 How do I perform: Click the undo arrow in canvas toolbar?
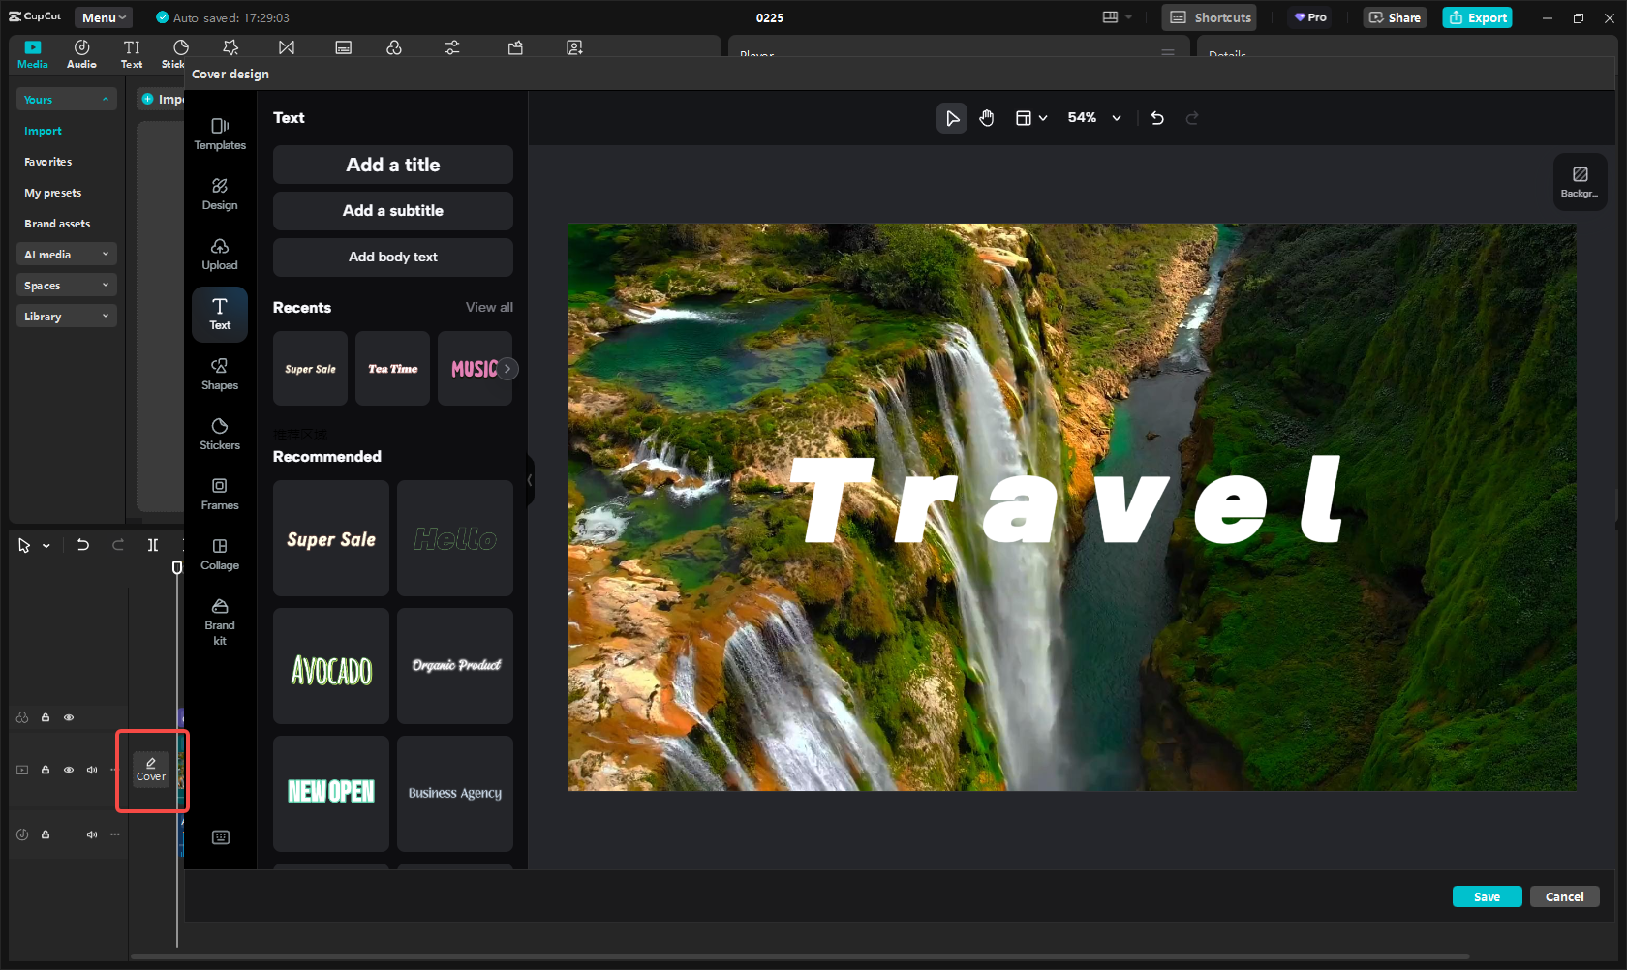(x=1157, y=118)
